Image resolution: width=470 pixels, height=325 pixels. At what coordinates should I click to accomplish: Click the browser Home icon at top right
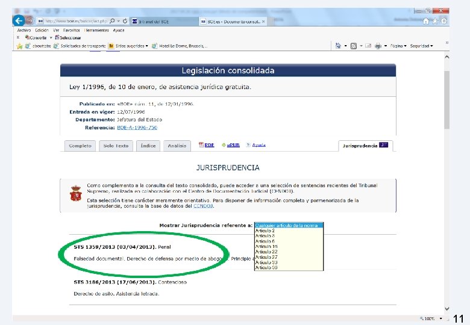coord(426,21)
